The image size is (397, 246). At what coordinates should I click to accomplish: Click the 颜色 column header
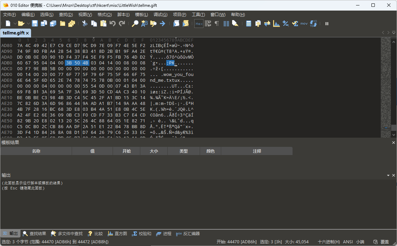[210, 151]
